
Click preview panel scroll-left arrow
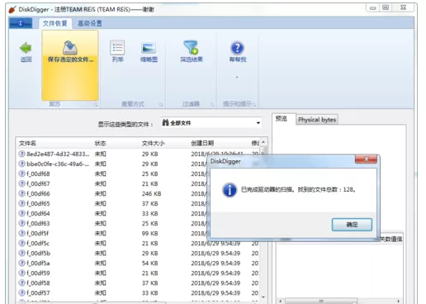280,301
